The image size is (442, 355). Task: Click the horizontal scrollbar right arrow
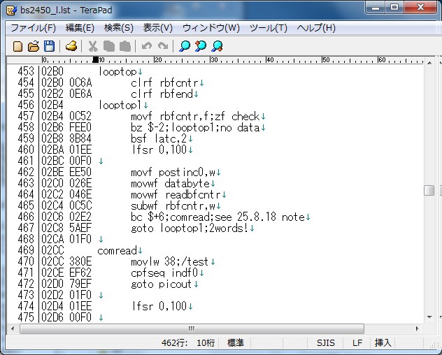coord(418,328)
